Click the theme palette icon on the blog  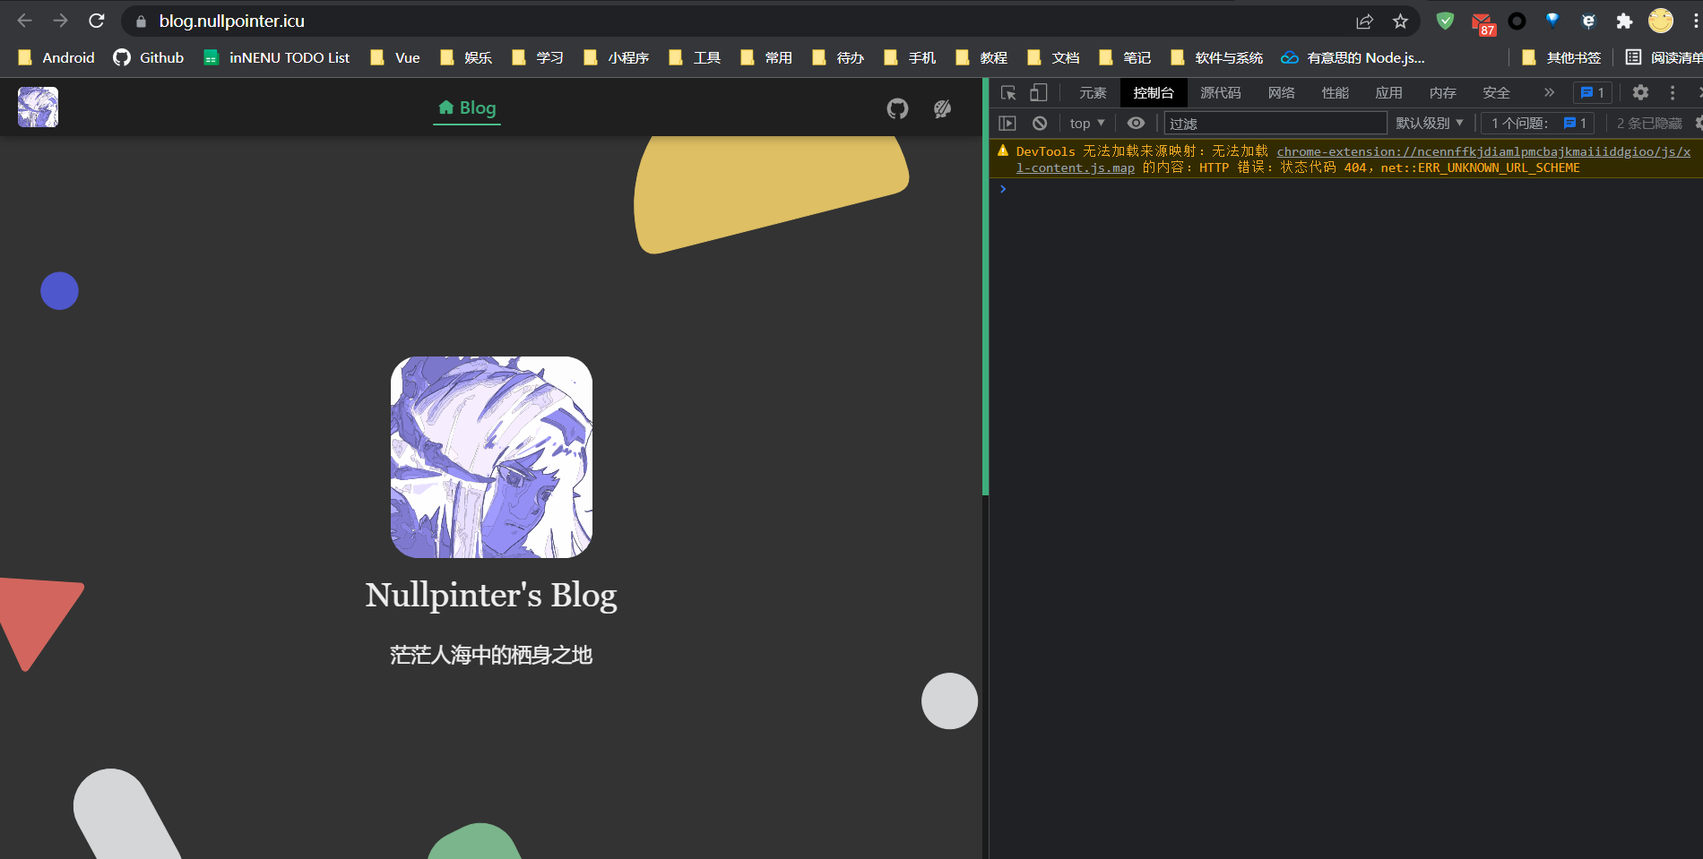tap(942, 108)
